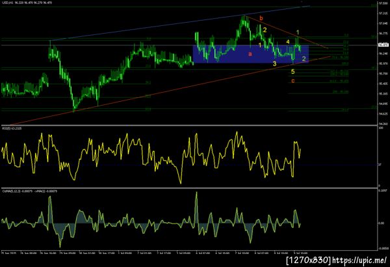390x267 pixels.
Task: Click yellow wave label 4
Action: 288,41
